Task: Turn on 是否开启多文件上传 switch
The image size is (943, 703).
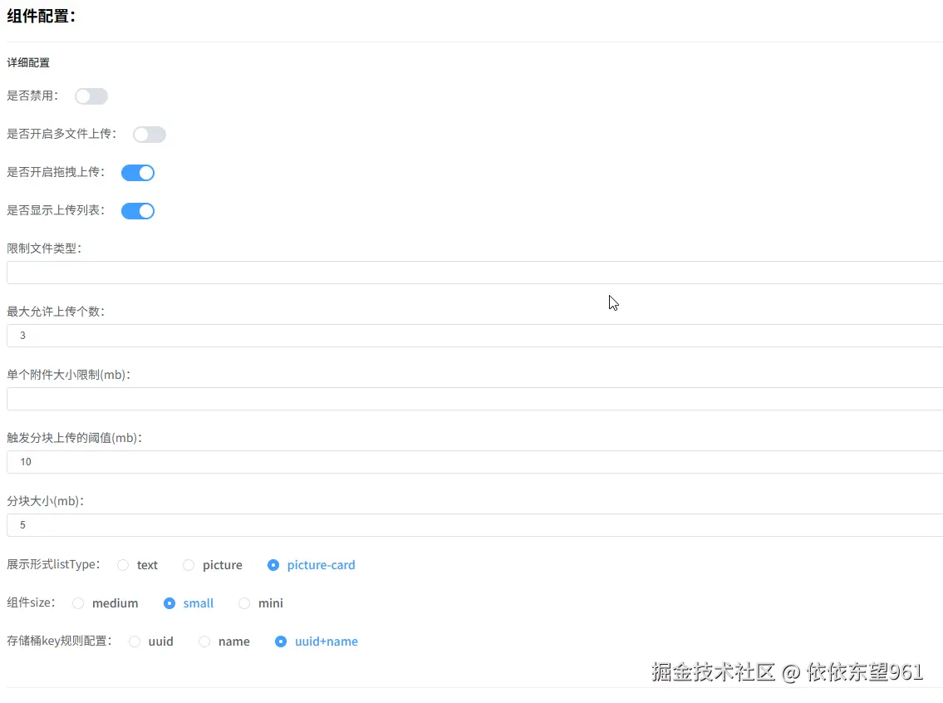Action: point(149,134)
